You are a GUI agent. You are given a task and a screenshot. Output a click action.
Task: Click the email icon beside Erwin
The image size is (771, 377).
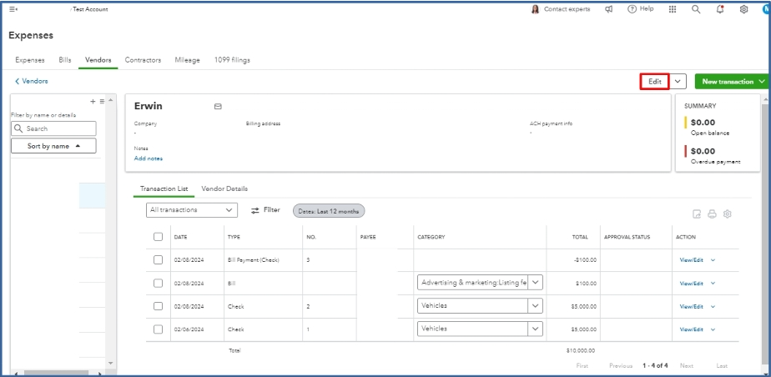(x=218, y=107)
